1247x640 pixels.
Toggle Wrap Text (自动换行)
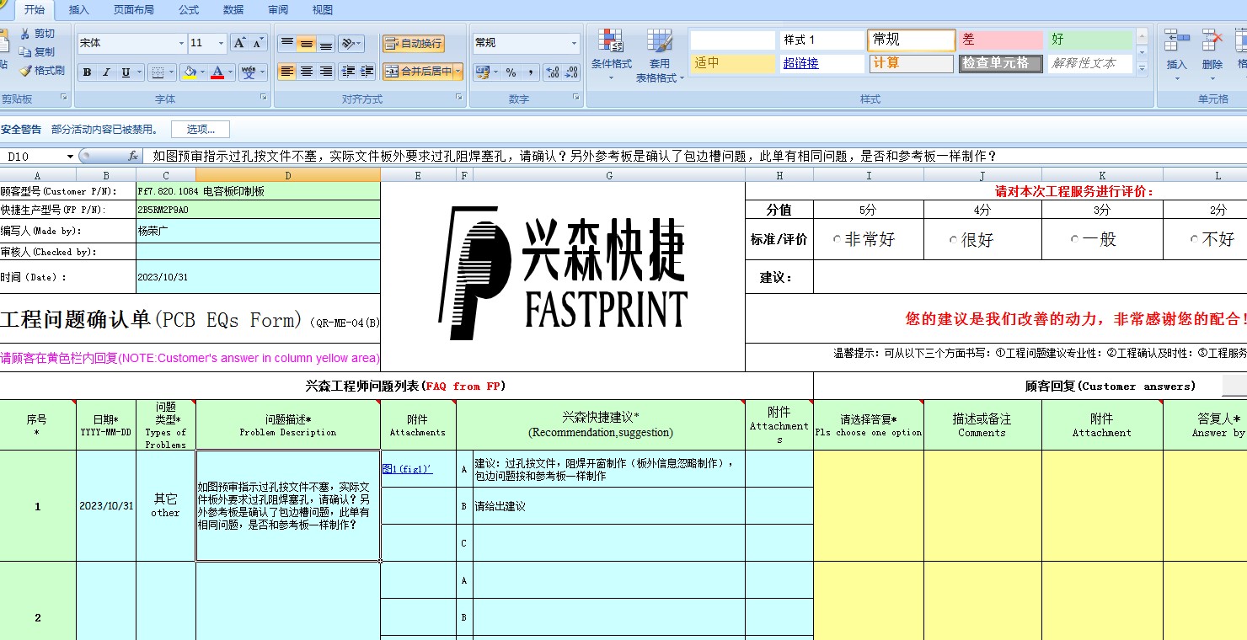point(413,43)
